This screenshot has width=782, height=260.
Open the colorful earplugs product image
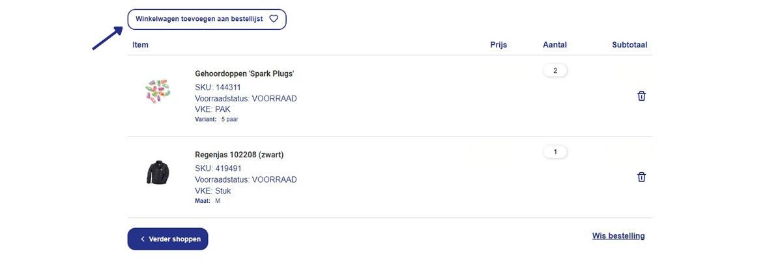click(157, 93)
